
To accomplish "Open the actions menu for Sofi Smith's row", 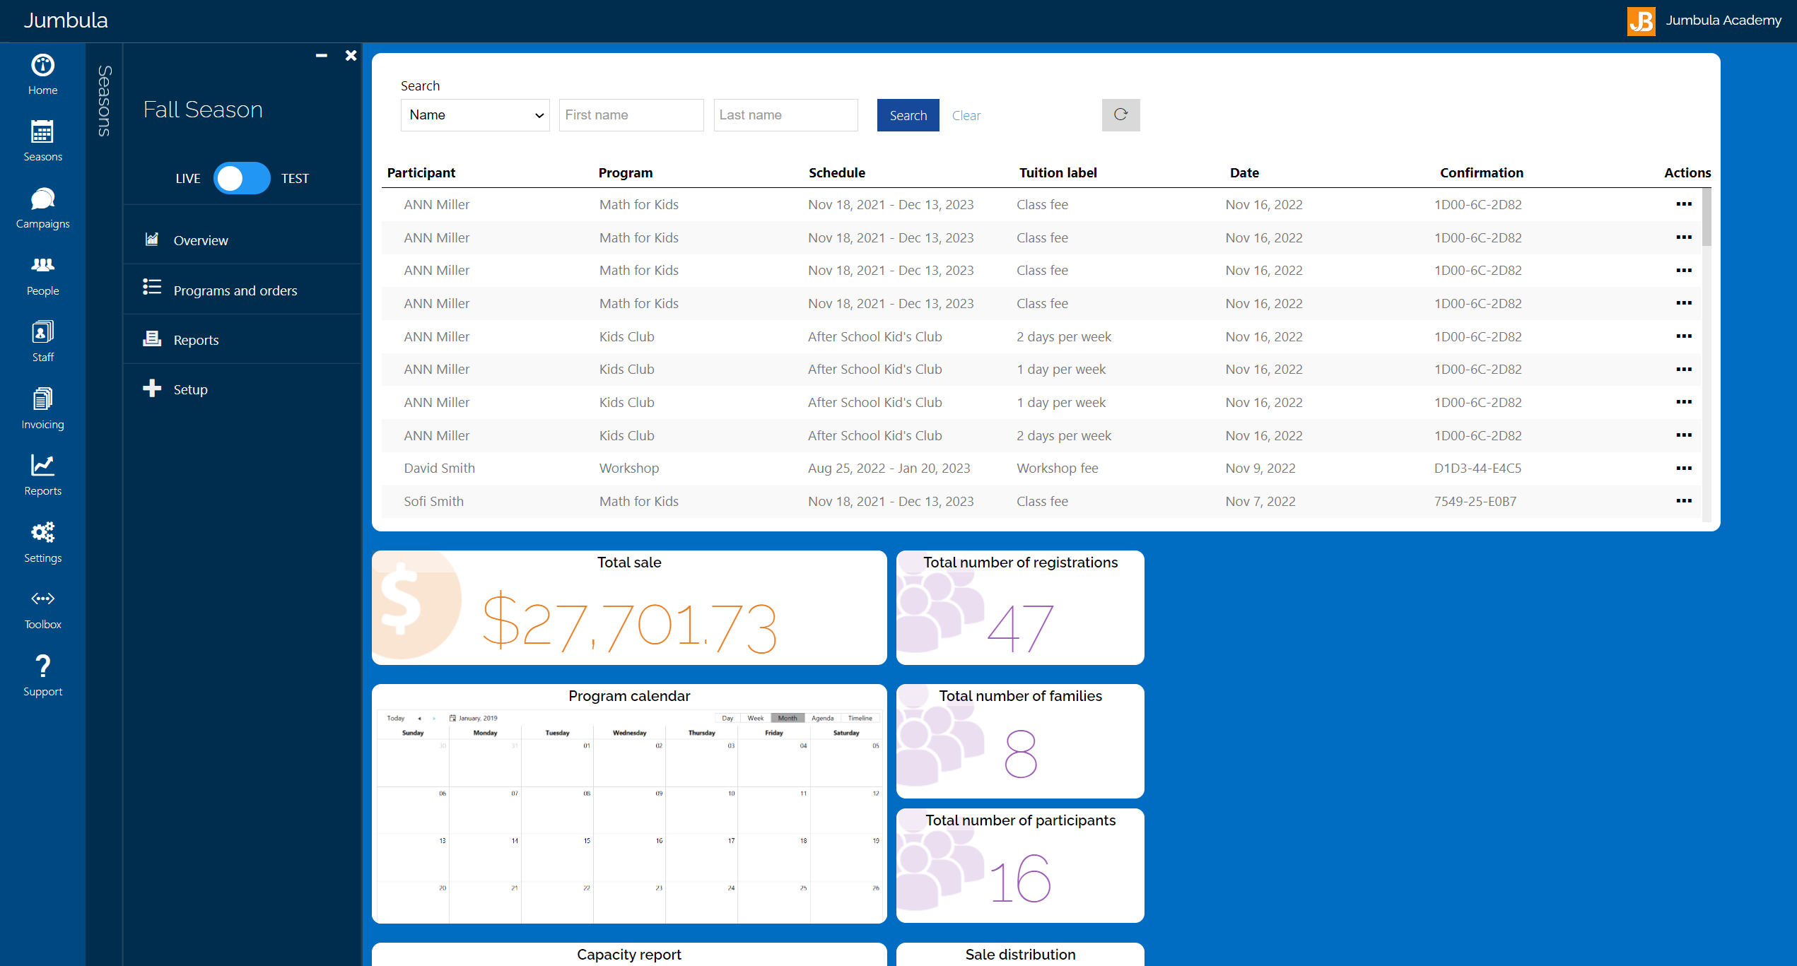I will 1683,501.
